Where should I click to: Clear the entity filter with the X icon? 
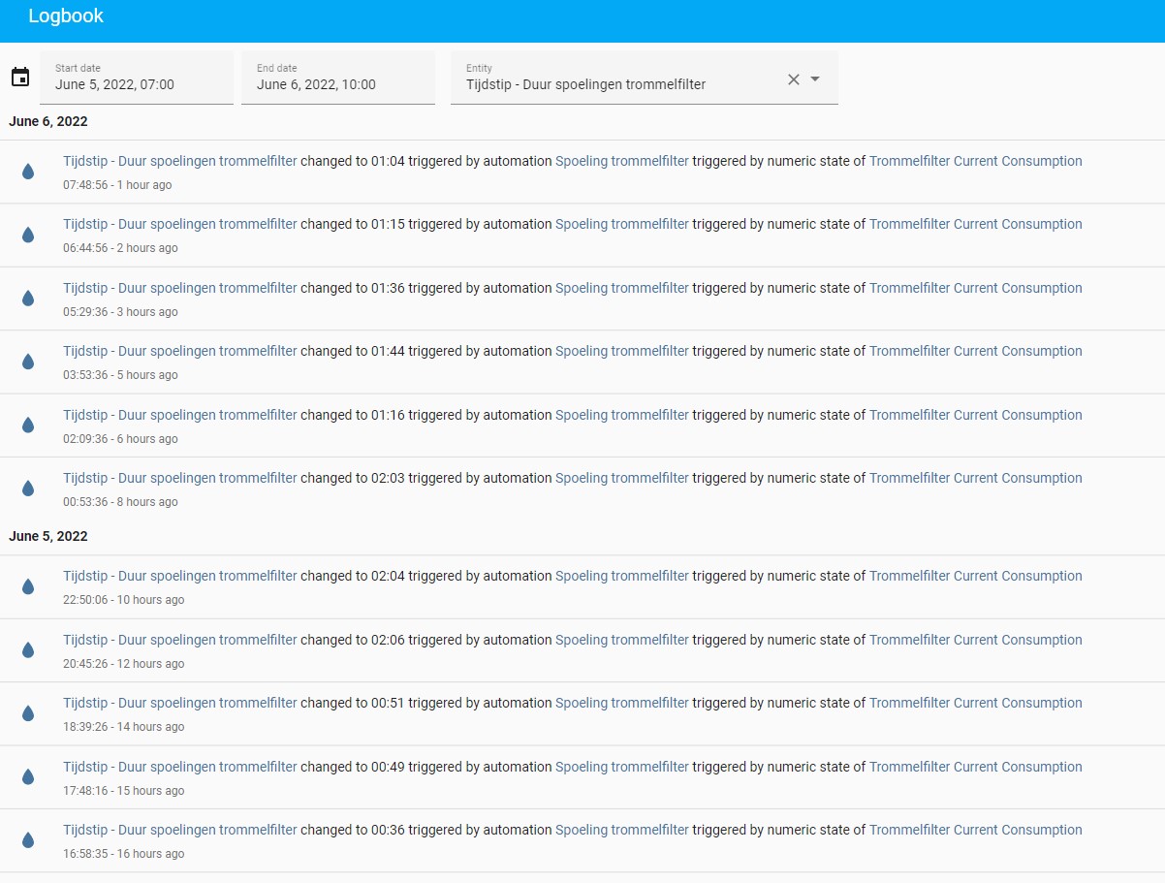[793, 79]
